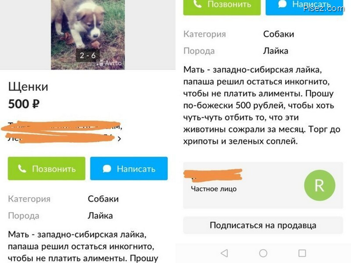Tap the phone handset icon in left Позвонить
Viewport: 351px width, 263px height.
point(22,169)
